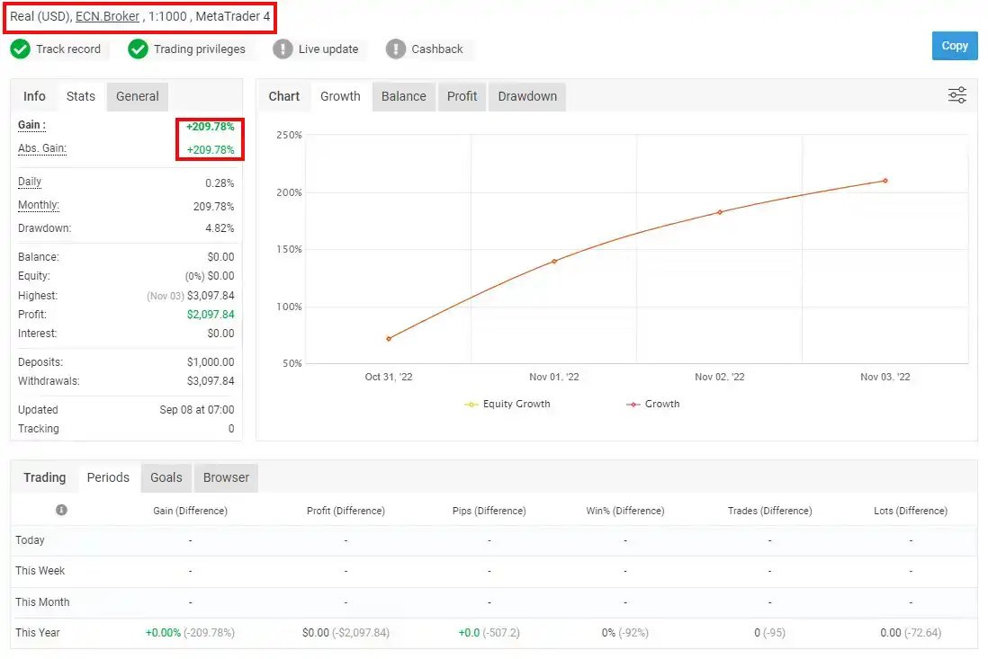Toggle the Equity Growth legend marker

472,404
